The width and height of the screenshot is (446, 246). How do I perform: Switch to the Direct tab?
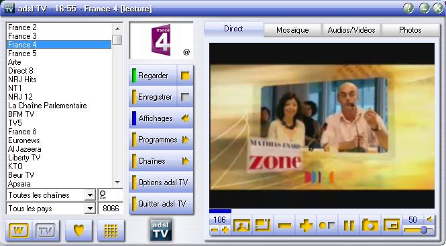point(233,29)
